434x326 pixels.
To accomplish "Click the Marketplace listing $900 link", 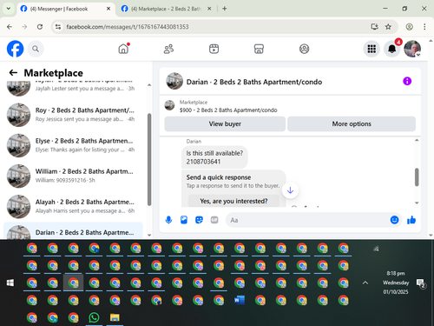I will tap(228, 110).
